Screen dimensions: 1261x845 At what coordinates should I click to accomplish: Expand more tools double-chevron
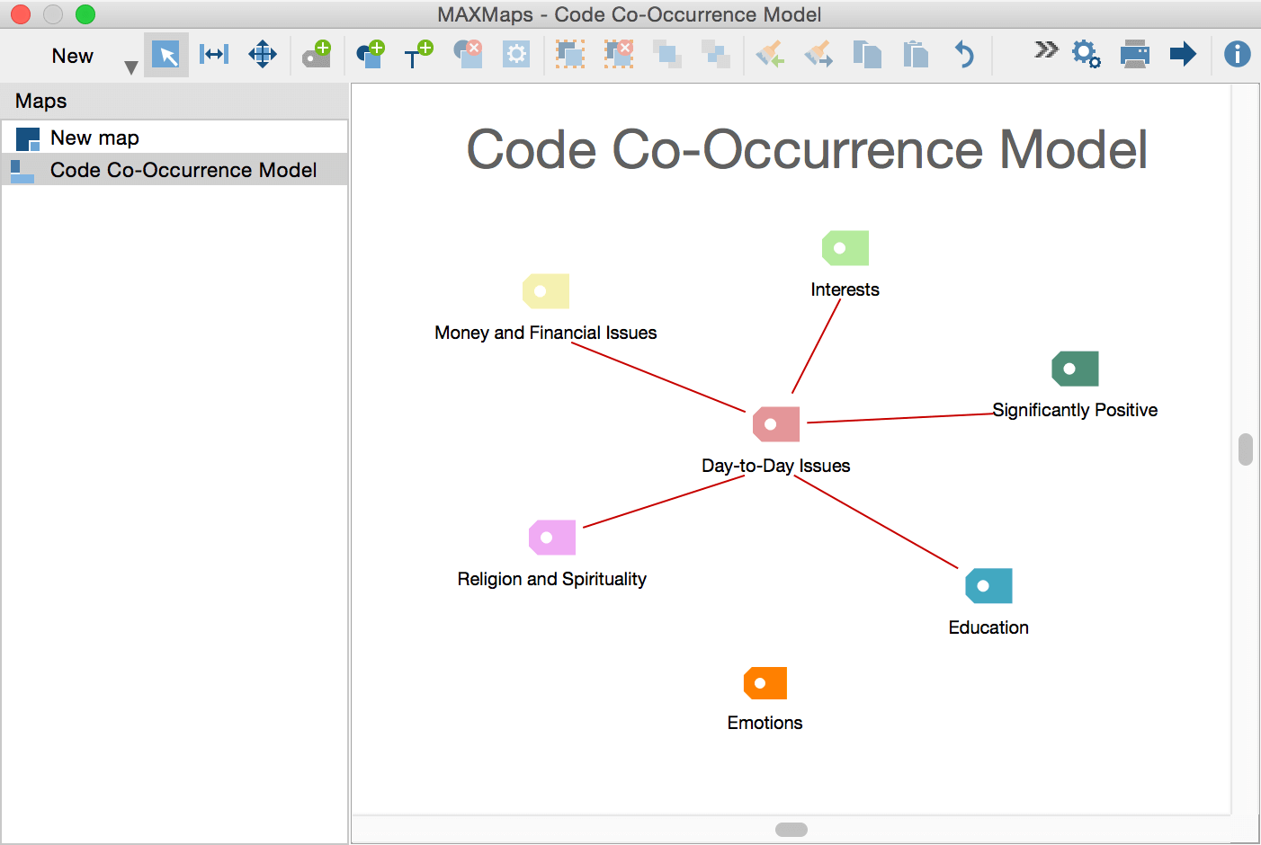(1046, 49)
